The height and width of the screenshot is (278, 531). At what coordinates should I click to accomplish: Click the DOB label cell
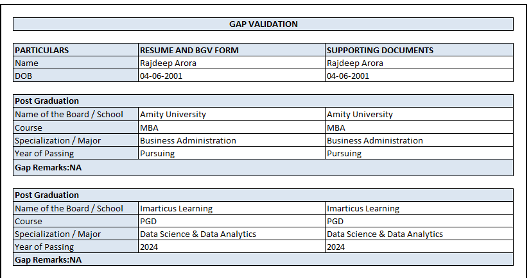point(76,76)
